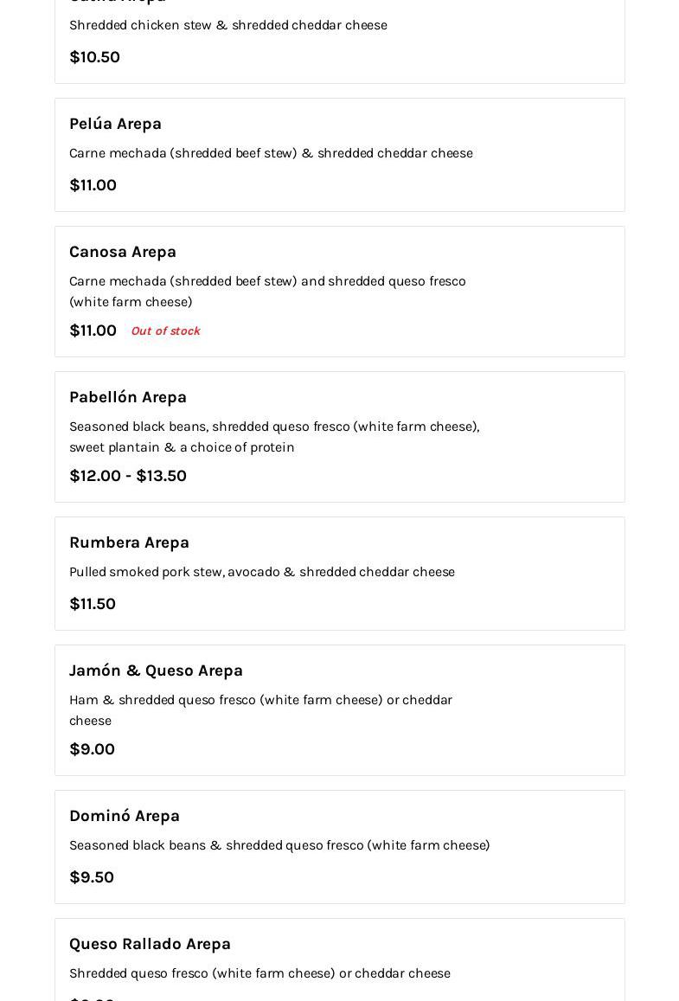Click the Pelúa Arepa carne mechada description
The height and width of the screenshot is (1001, 679).
tap(271, 153)
